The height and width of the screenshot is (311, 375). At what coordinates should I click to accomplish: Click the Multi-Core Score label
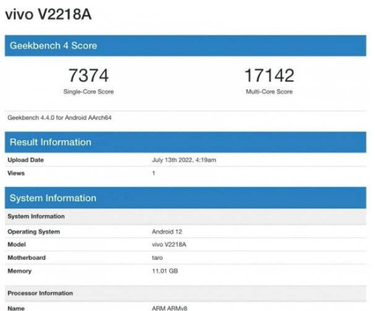click(269, 92)
